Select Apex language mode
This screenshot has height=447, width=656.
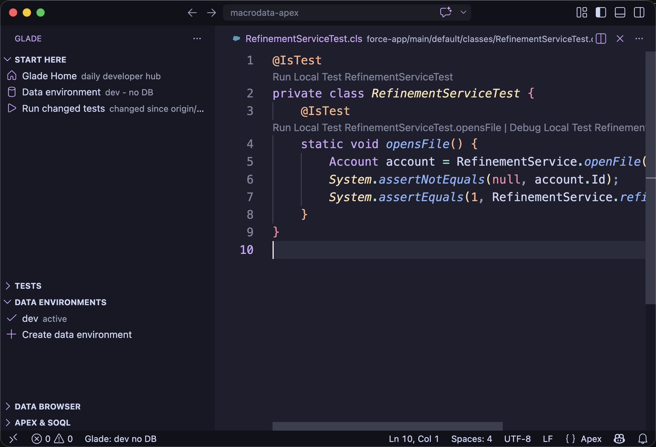click(591, 439)
